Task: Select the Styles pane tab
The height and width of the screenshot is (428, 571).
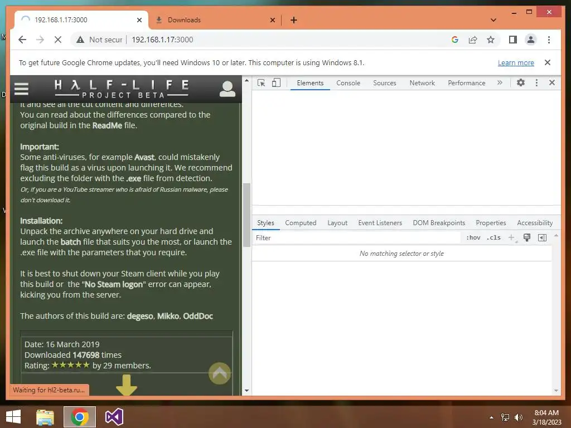Action: click(265, 223)
